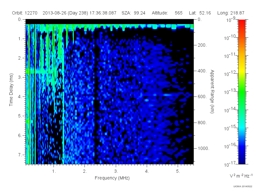
Task: Click the 'Frequency (MHz)' axis label
Action: tap(112, 178)
